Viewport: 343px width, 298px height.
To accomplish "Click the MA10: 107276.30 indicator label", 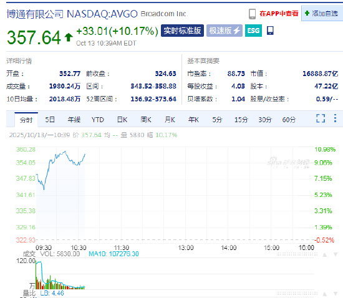I will 114,254.
